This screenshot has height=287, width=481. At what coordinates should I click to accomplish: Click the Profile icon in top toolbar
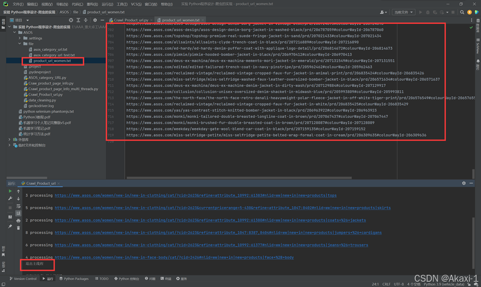coord(442,12)
